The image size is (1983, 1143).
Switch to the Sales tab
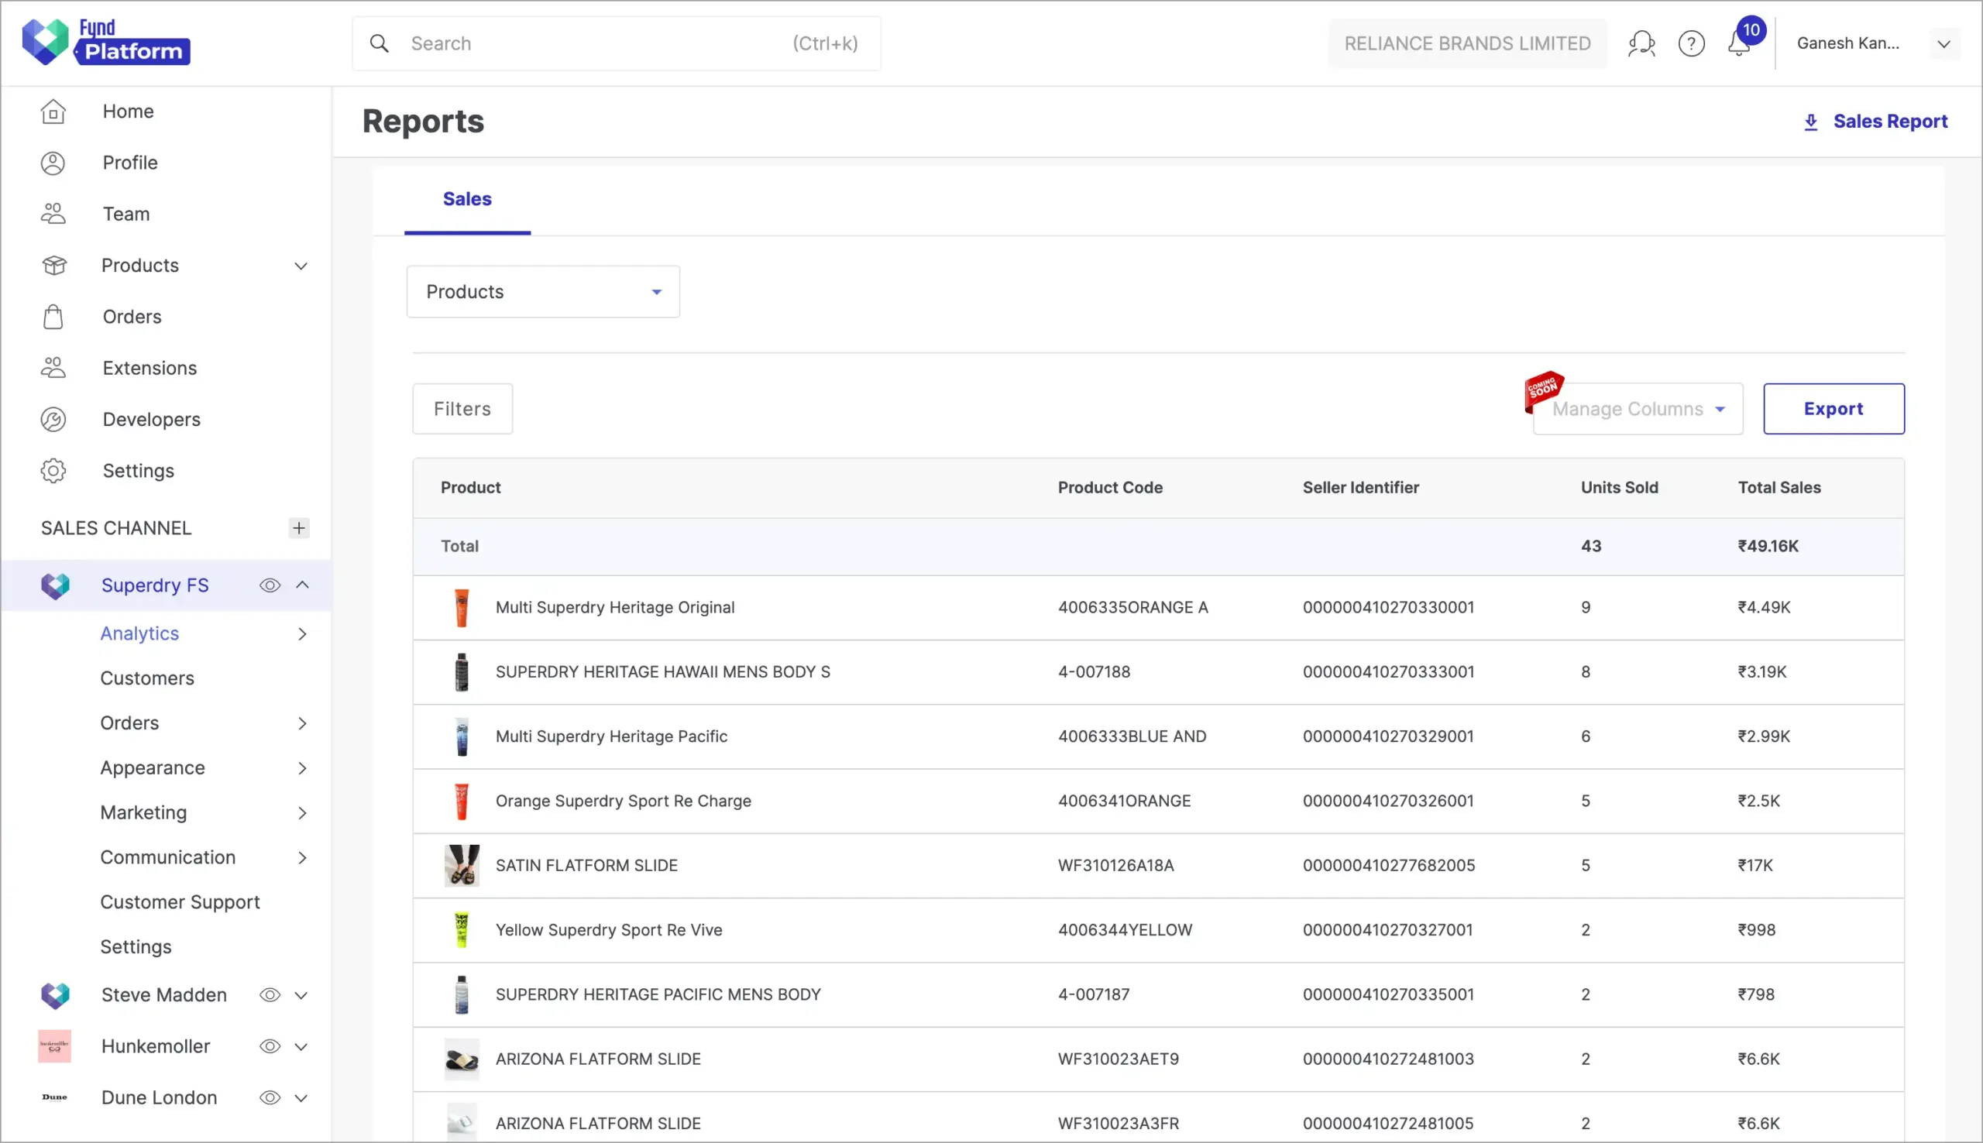tap(466, 198)
